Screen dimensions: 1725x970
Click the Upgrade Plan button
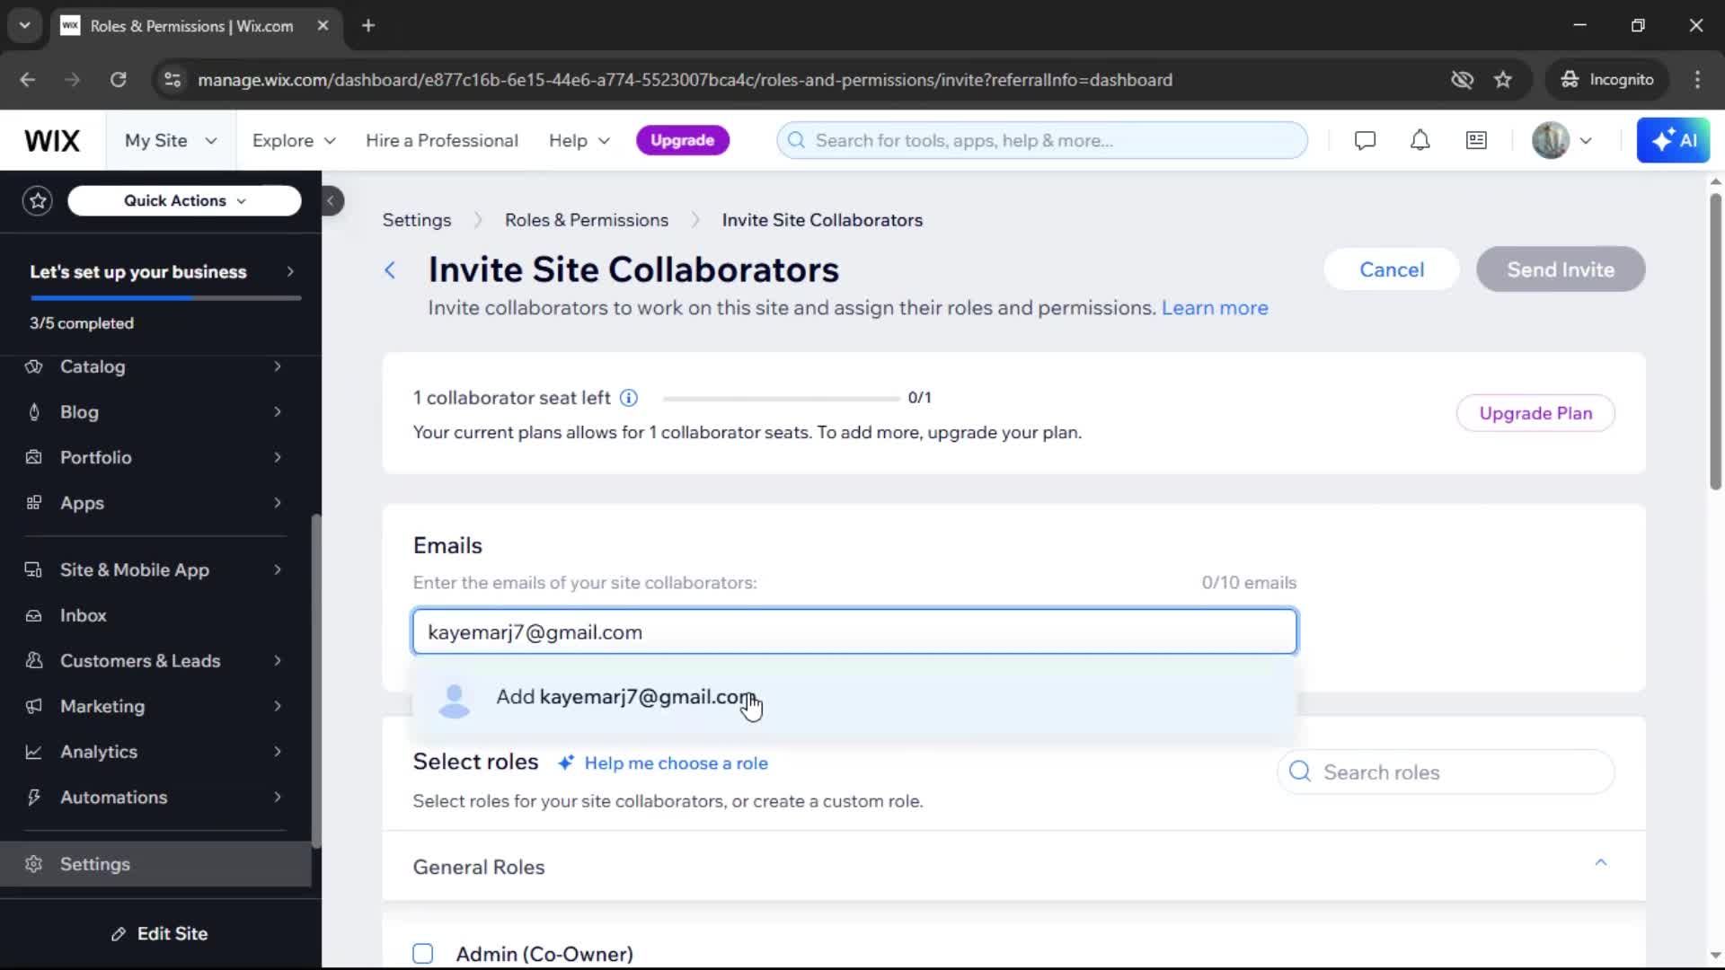tap(1535, 413)
